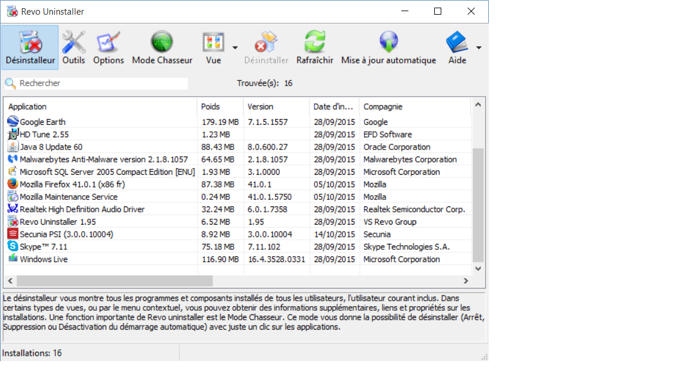The width and height of the screenshot is (676, 380).
Task: Click the 14/10/2015 install date cell
Action: click(334, 235)
